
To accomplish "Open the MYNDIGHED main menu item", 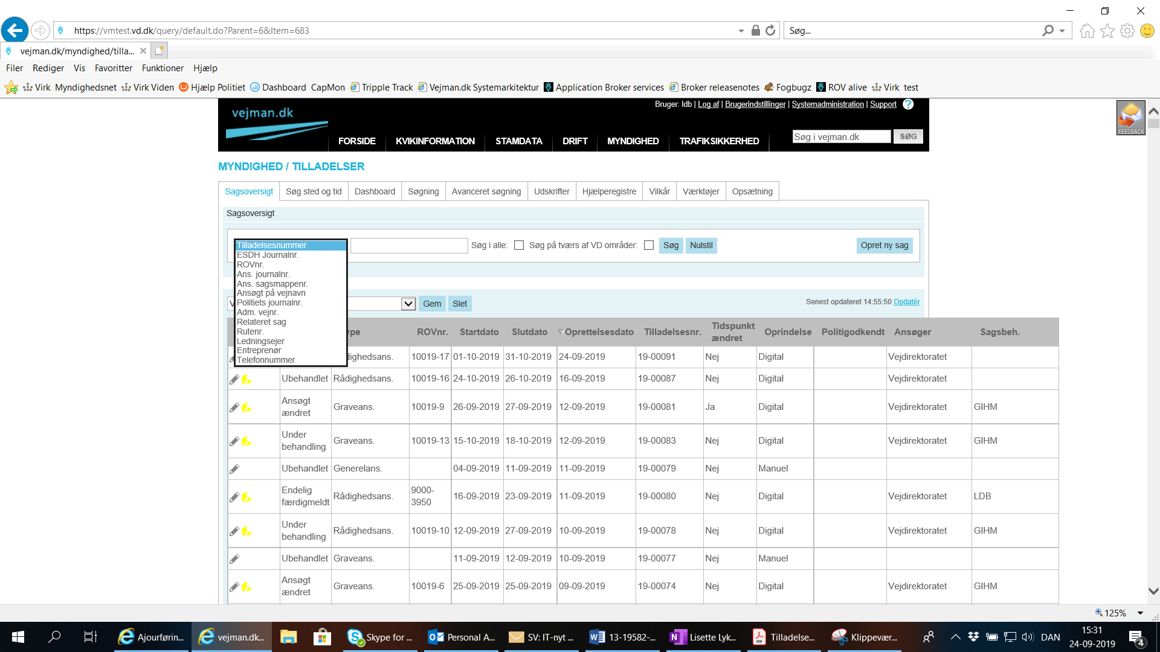I will point(633,141).
